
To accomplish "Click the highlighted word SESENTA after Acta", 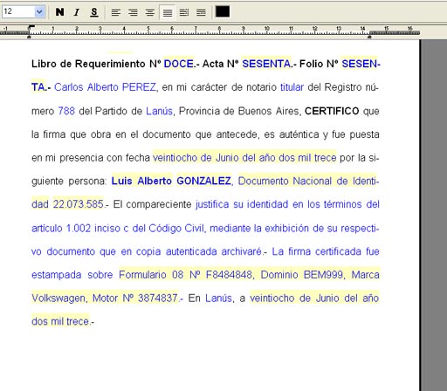I will pyautogui.click(x=266, y=64).
